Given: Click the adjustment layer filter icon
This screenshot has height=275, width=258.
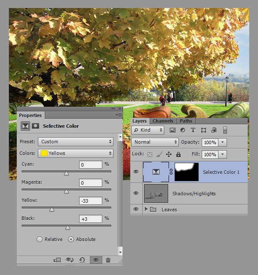Looking at the screenshot, I should coord(183,130).
